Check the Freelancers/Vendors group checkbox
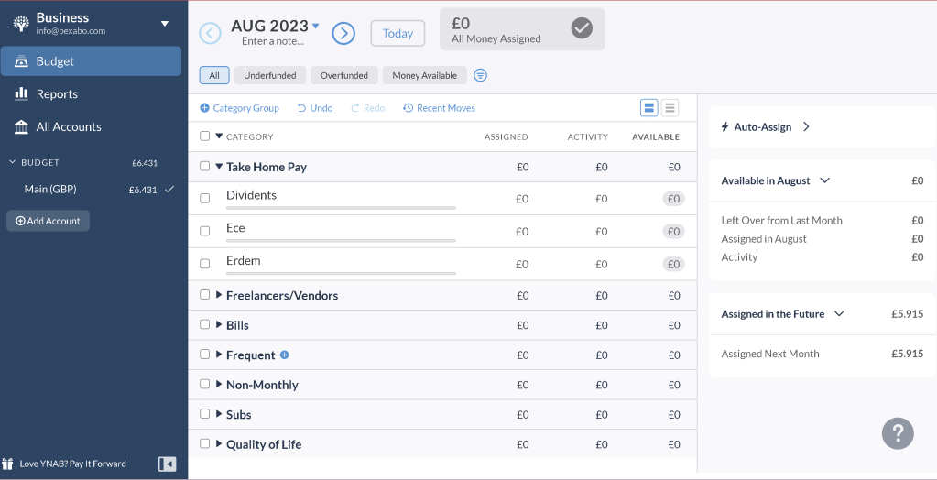This screenshot has width=937, height=480. coord(204,295)
